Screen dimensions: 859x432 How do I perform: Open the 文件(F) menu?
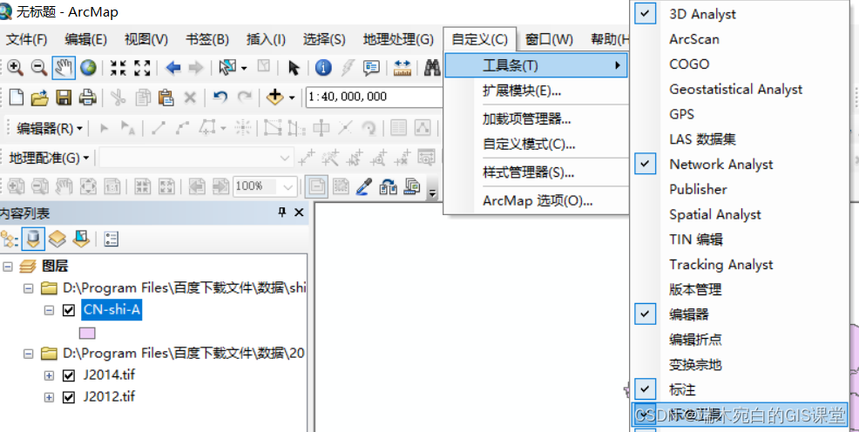[x=26, y=39]
